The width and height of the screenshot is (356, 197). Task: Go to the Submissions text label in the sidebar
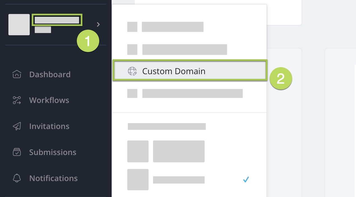53,152
